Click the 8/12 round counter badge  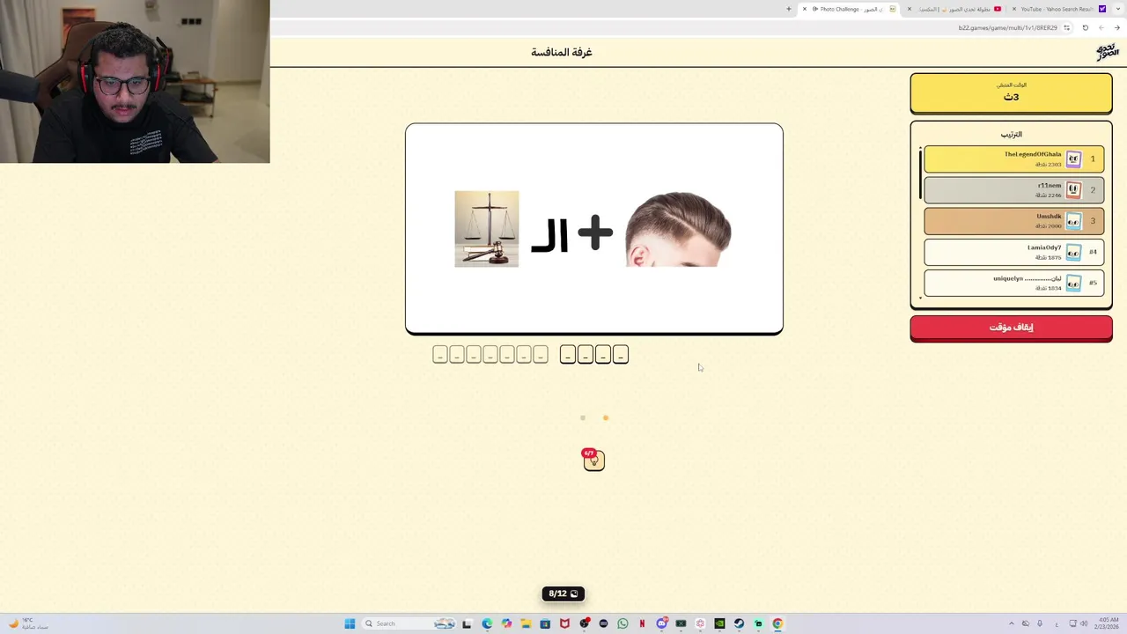[x=563, y=593]
